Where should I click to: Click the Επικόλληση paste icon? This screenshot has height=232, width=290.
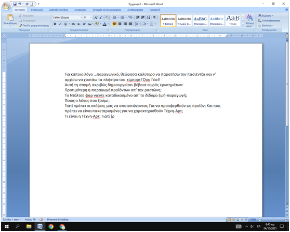click(10, 18)
